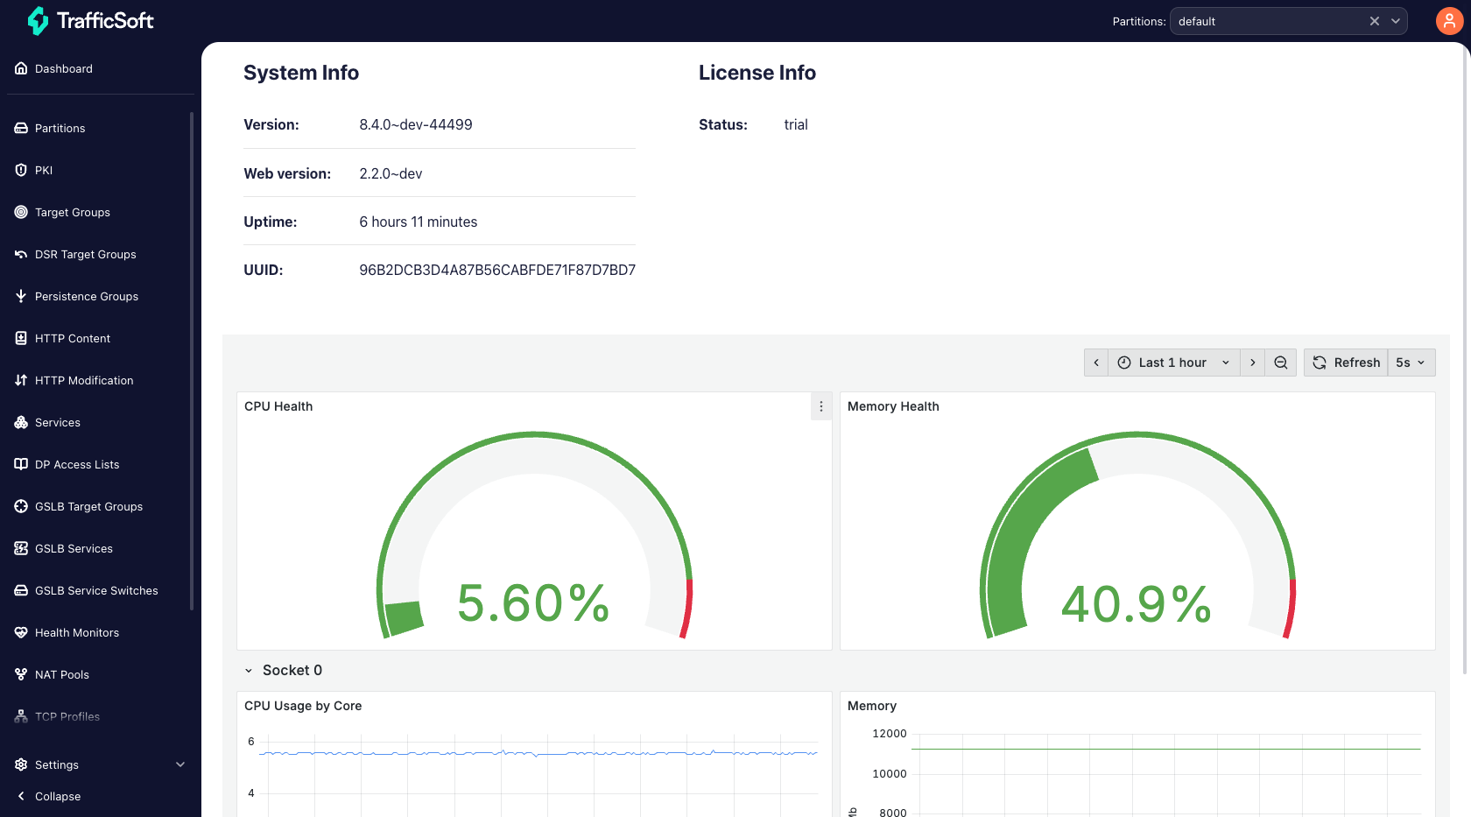Open the user profile avatar

1449,20
